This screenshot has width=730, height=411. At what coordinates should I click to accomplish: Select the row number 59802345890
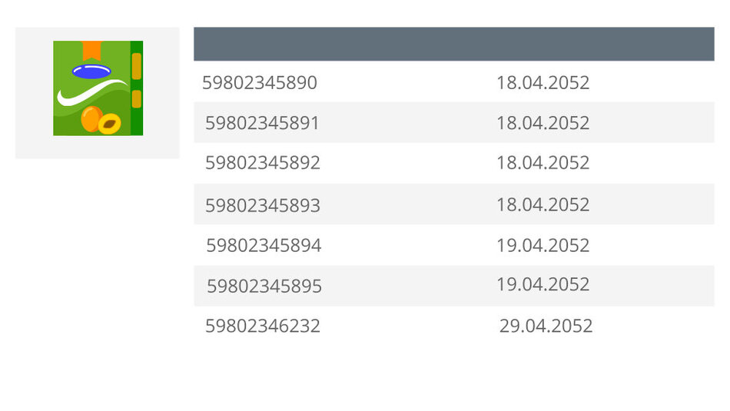click(259, 83)
